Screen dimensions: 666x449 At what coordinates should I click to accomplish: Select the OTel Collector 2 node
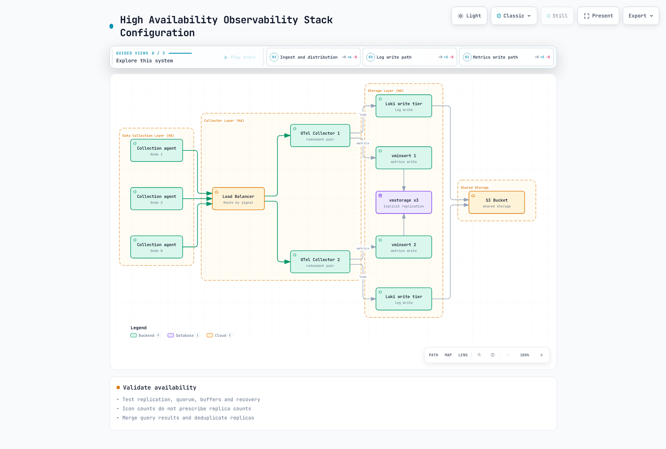point(320,262)
